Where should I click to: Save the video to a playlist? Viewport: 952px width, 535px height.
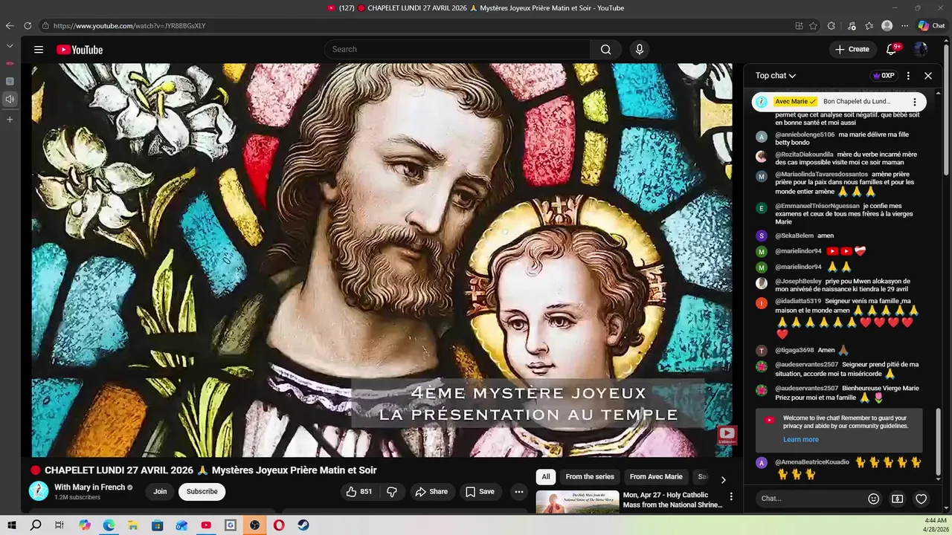coord(480,492)
